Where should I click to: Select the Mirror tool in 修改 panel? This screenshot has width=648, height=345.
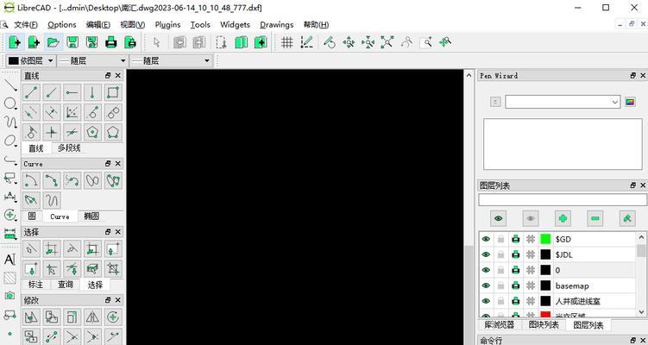[x=92, y=317]
